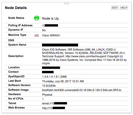Click the 'No of CPUs' label
Viewport: 133px width, 115px height.
16,98
